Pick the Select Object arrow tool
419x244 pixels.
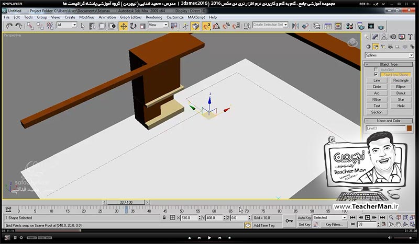pyautogui.click(x=83, y=26)
